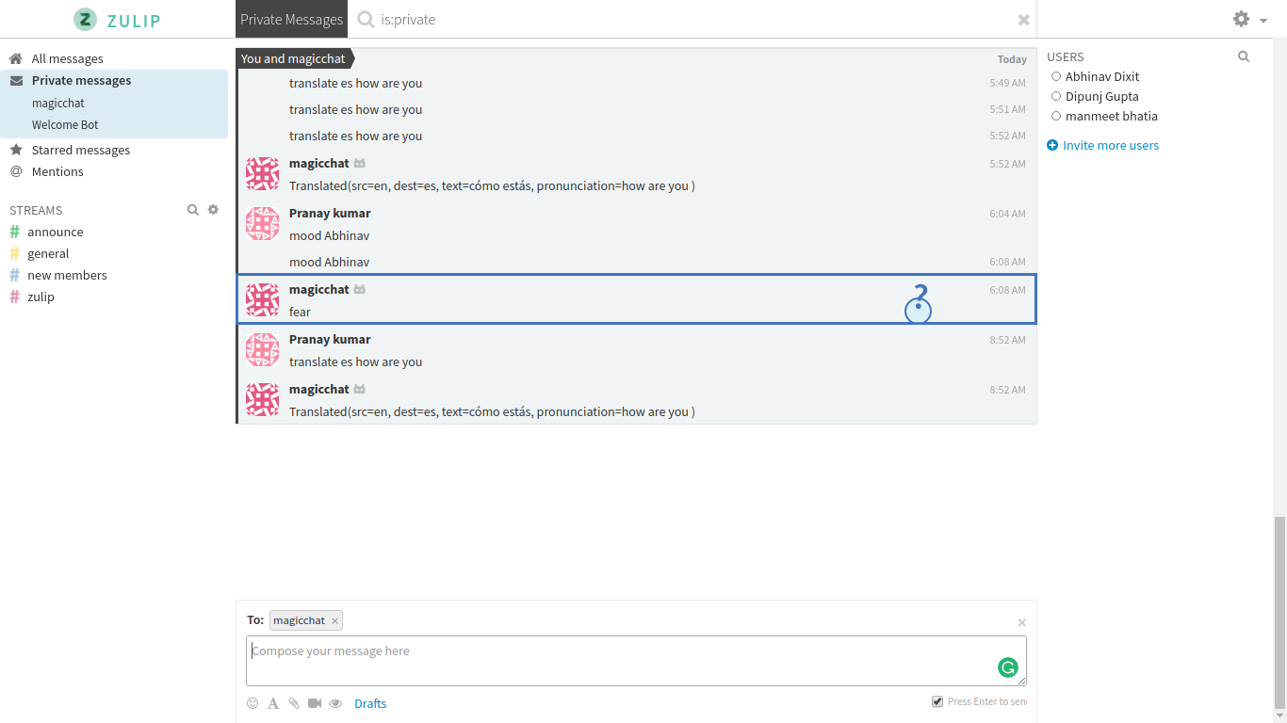Close the compose box
Viewport: 1287px width, 723px height.
1021,623
